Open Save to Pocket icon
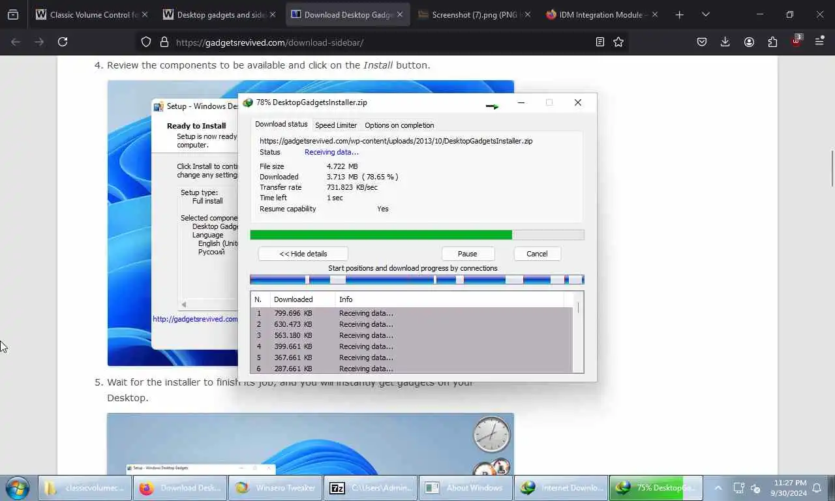835x501 pixels. 702,42
